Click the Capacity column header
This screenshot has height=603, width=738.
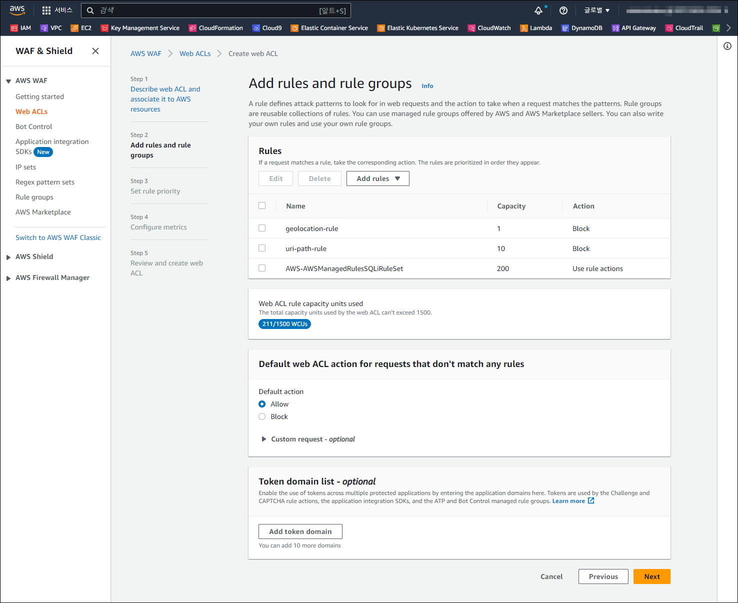[511, 206]
